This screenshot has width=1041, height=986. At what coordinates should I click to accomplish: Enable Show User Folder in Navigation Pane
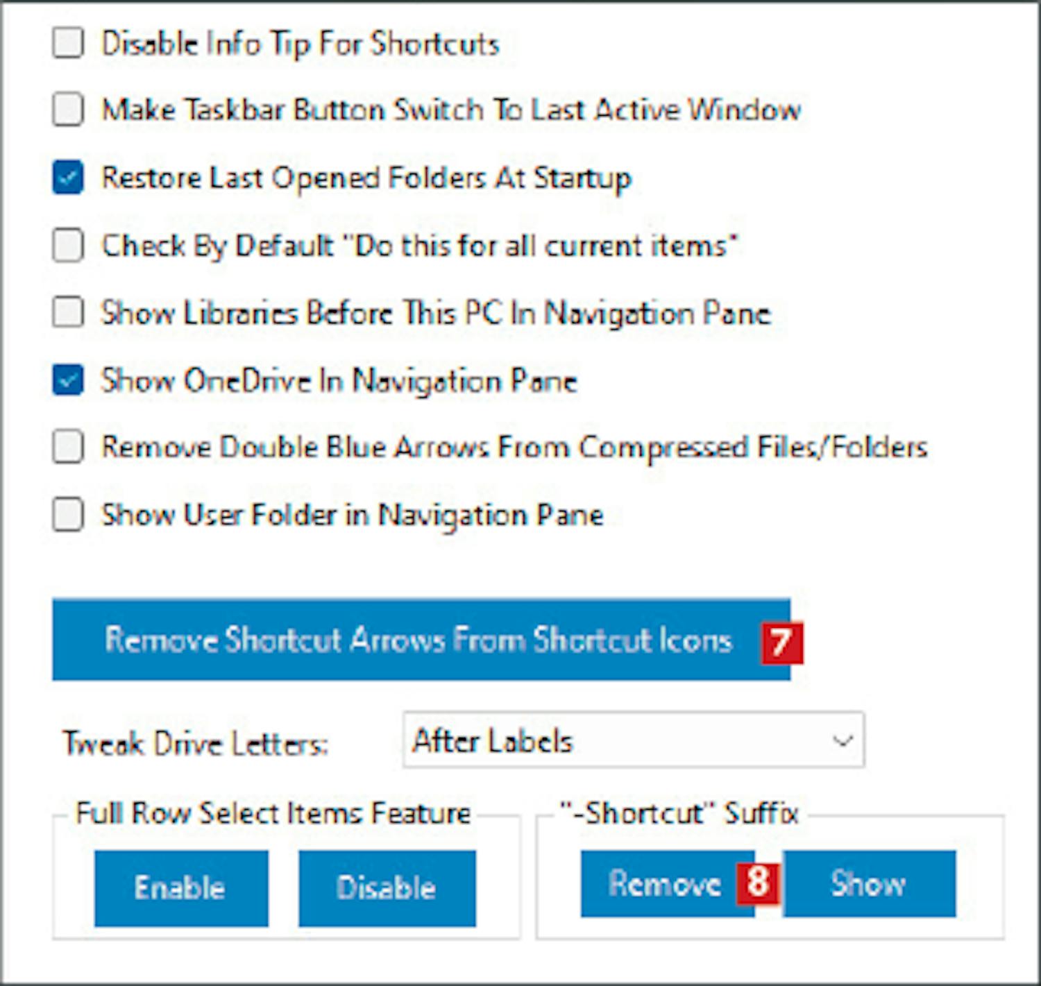pos(68,515)
